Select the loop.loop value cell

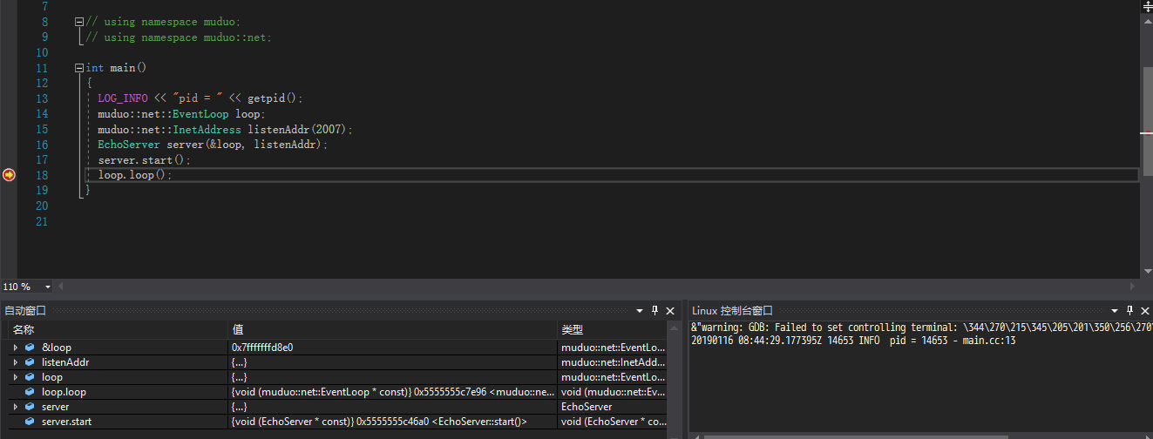pyautogui.click(x=392, y=392)
